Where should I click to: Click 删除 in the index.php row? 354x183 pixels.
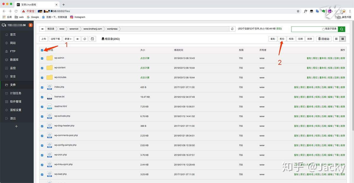[343, 88]
